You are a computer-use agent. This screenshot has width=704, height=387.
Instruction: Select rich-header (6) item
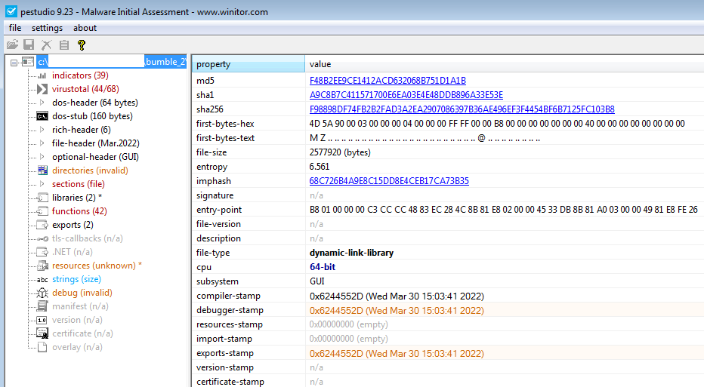click(x=82, y=130)
